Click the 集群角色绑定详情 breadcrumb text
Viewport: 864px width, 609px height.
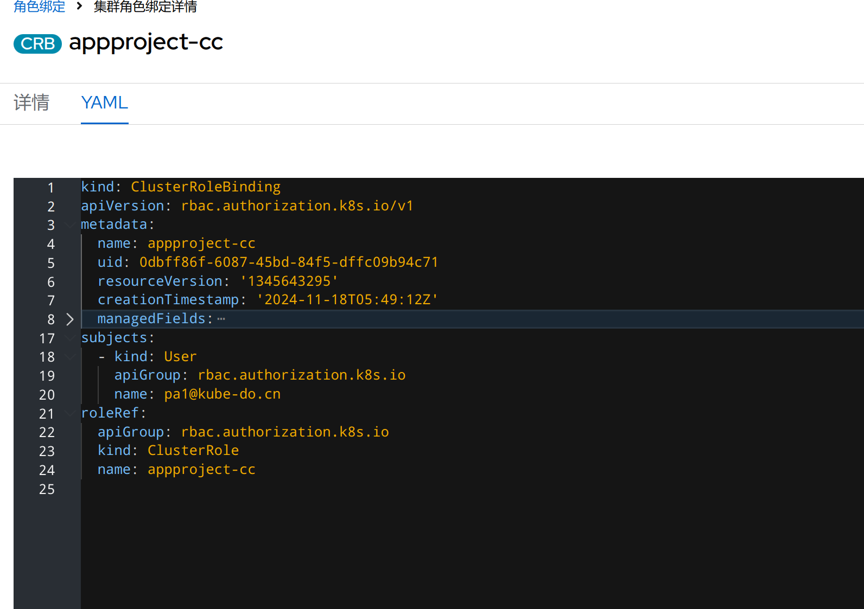click(145, 7)
